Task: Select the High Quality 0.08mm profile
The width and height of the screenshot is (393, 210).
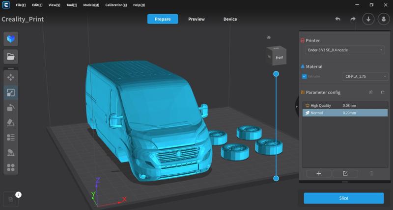Action: point(345,105)
